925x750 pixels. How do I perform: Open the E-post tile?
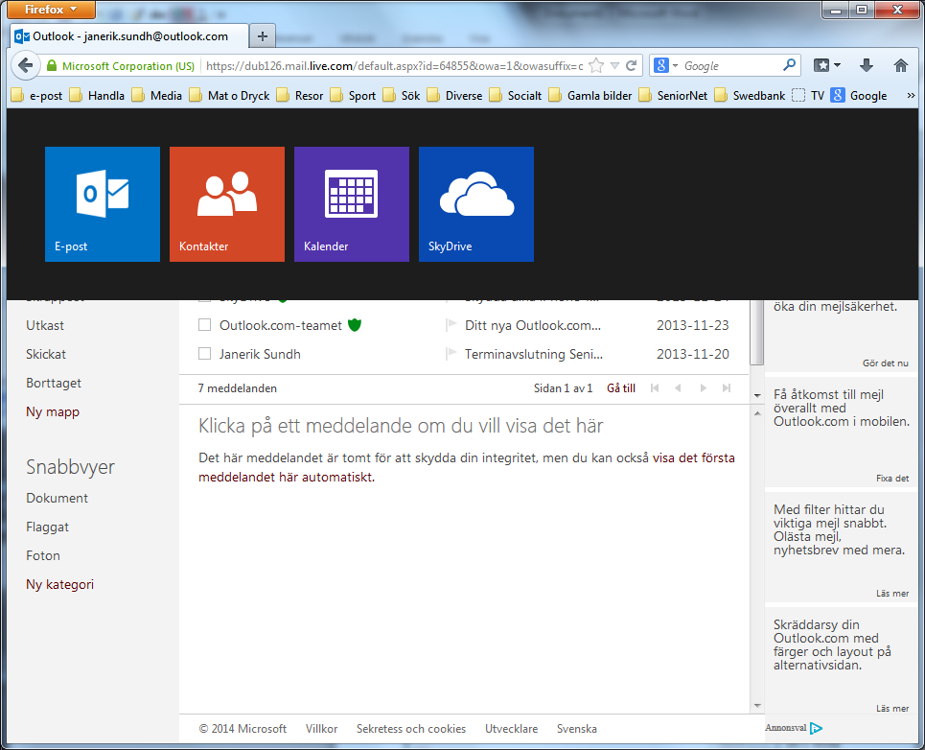pos(102,204)
